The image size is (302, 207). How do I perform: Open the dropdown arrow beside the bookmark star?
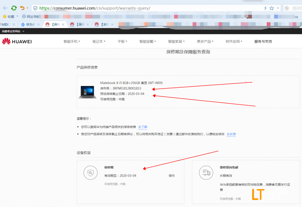pyautogui.click(x=278, y=8)
